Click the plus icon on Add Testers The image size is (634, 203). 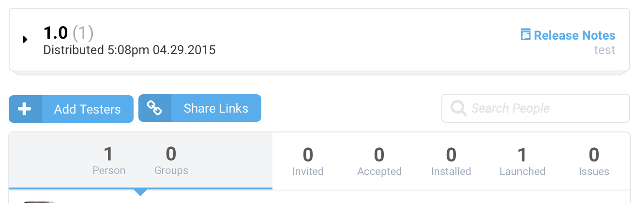point(25,109)
